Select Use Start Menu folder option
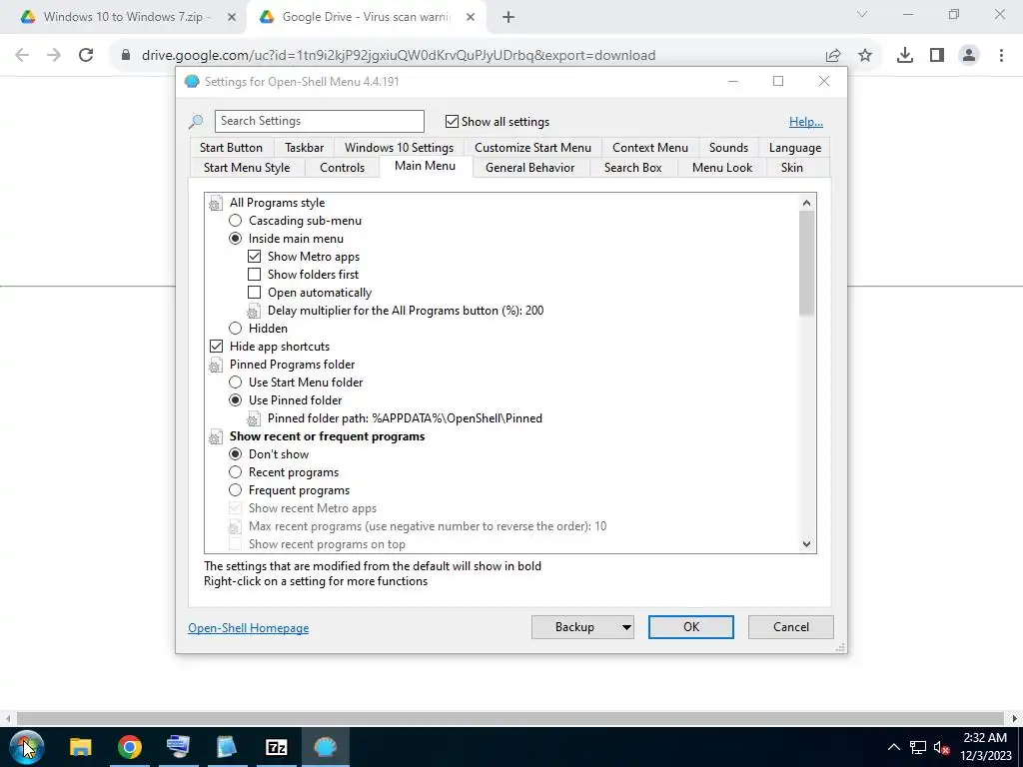 pos(236,383)
